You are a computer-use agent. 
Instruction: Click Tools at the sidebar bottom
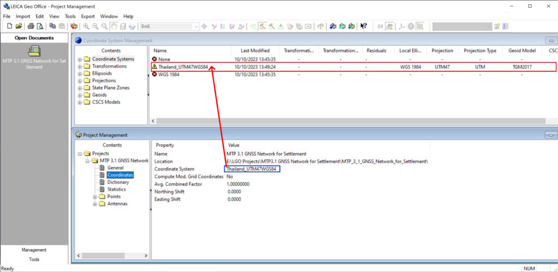click(x=34, y=259)
